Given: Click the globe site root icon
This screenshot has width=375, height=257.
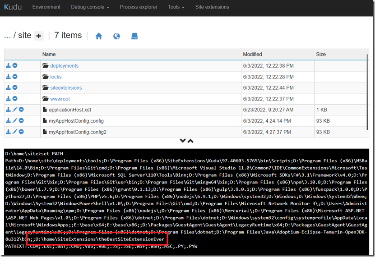Looking at the screenshot, I should click(x=116, y=36).
